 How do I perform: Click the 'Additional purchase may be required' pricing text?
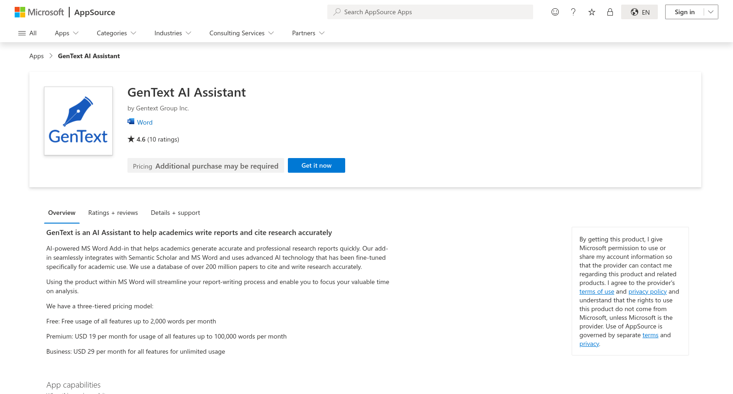click(x=217, y=166)
